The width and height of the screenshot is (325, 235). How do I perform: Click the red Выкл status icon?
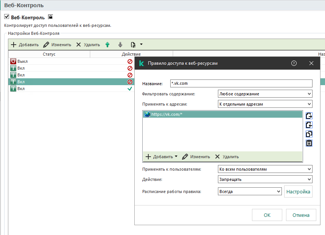[x=13, y=61]
